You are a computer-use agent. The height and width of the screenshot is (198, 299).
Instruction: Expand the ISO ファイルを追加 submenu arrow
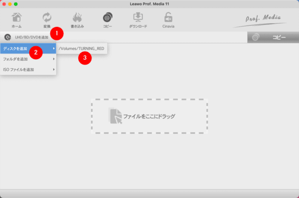[54, 69]
